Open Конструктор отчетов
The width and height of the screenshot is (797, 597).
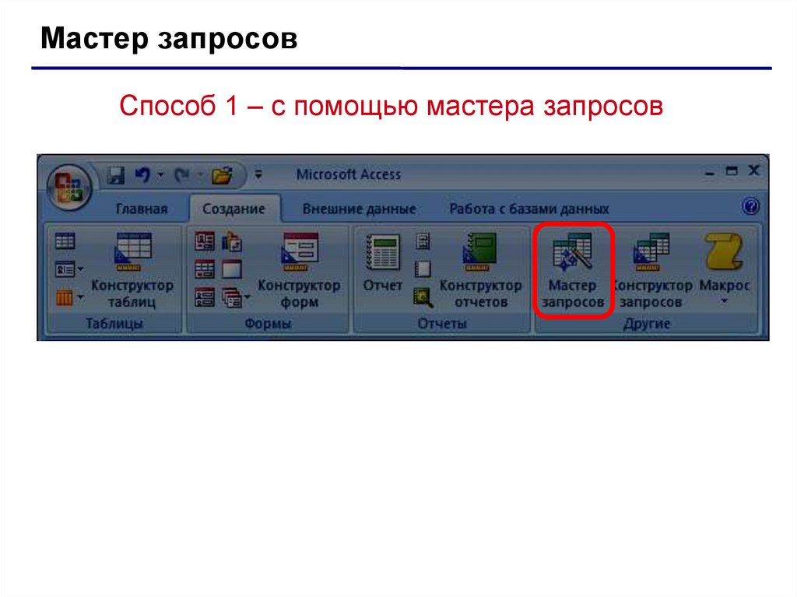480,270
